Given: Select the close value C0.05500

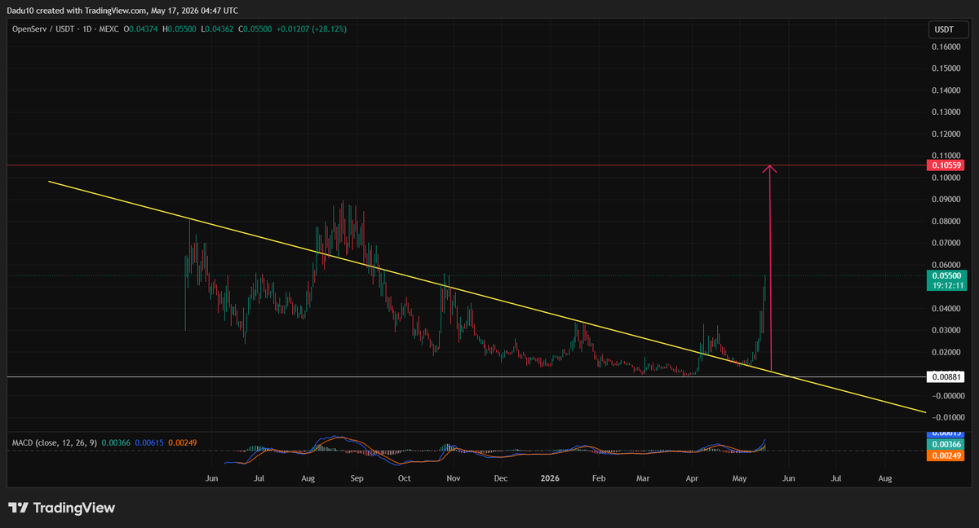Looking at the screenshot, I should pos(255,29).
